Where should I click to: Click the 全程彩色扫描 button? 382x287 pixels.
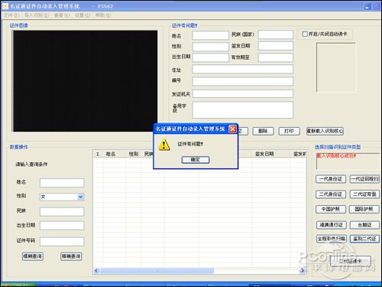331,239
